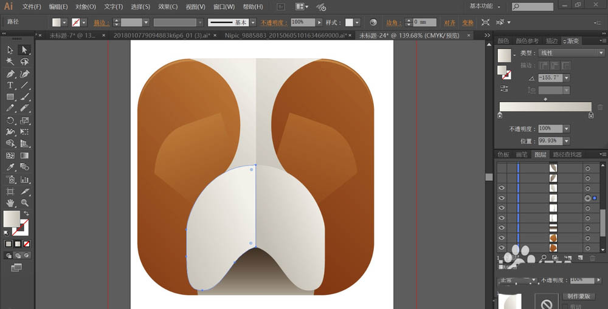Click the reverse gradient icon

(504, 89)
